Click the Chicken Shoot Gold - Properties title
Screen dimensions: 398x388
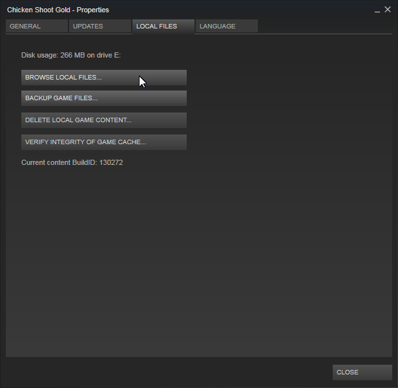[x=58, y=10]
